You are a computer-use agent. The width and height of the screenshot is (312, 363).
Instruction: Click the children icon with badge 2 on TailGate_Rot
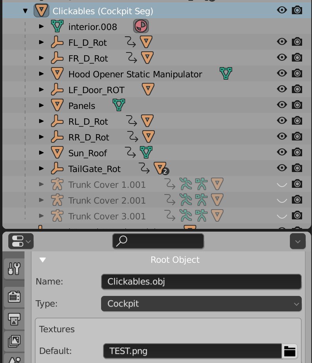(161, 168)
